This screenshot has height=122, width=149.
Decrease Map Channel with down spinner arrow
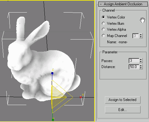(141, 37)
